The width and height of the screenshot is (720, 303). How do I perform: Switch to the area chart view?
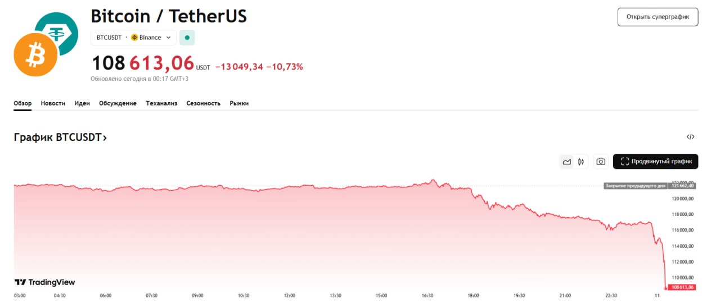pos(567,162)
